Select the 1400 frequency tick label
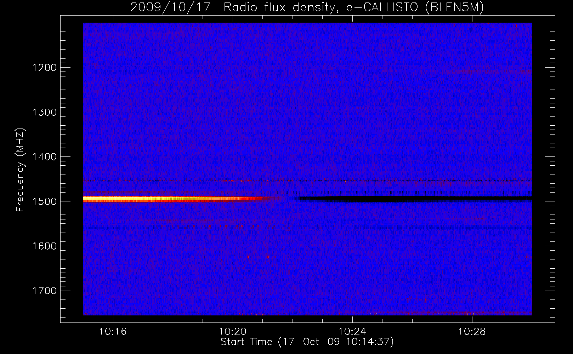 tap(44, 157)
